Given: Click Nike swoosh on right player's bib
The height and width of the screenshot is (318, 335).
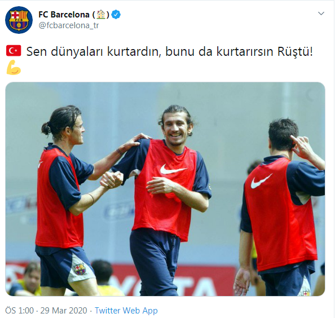Looking at the screenshot, I should 261,181.
